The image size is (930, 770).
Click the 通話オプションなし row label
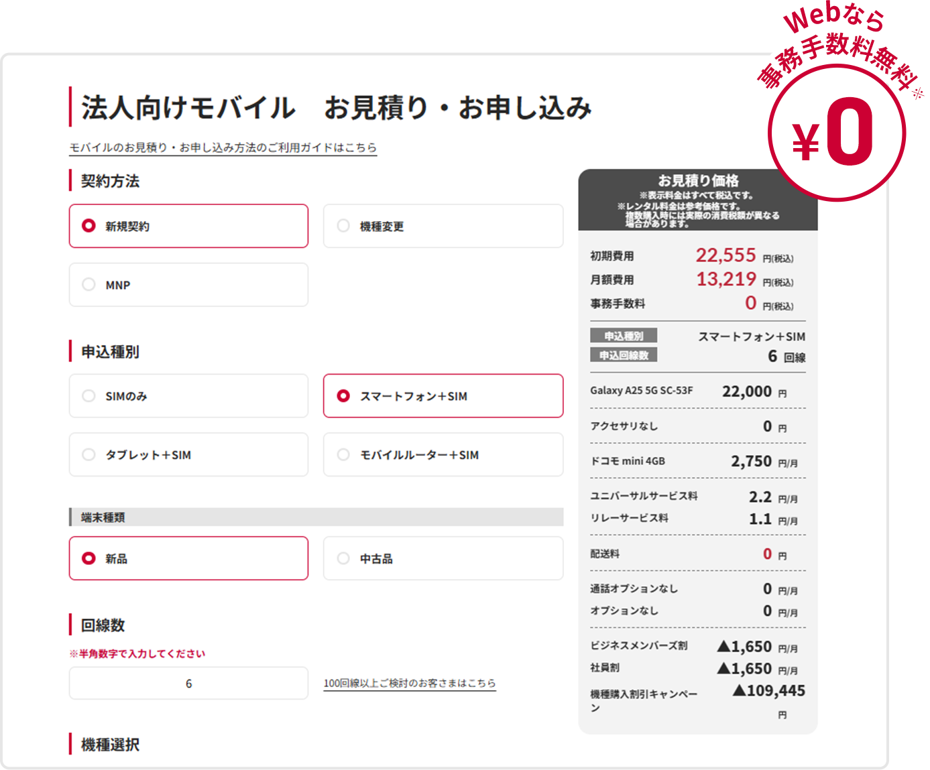pyautogui.click(x=634, y=589)
